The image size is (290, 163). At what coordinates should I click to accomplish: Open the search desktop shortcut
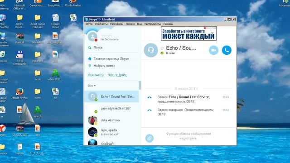pos(38,112)
